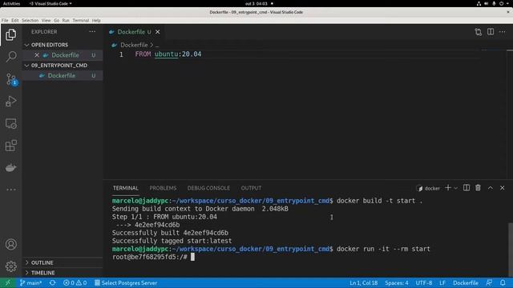Change indentation via Spaces: 4
513x288 pixels.
pos(397,282)
